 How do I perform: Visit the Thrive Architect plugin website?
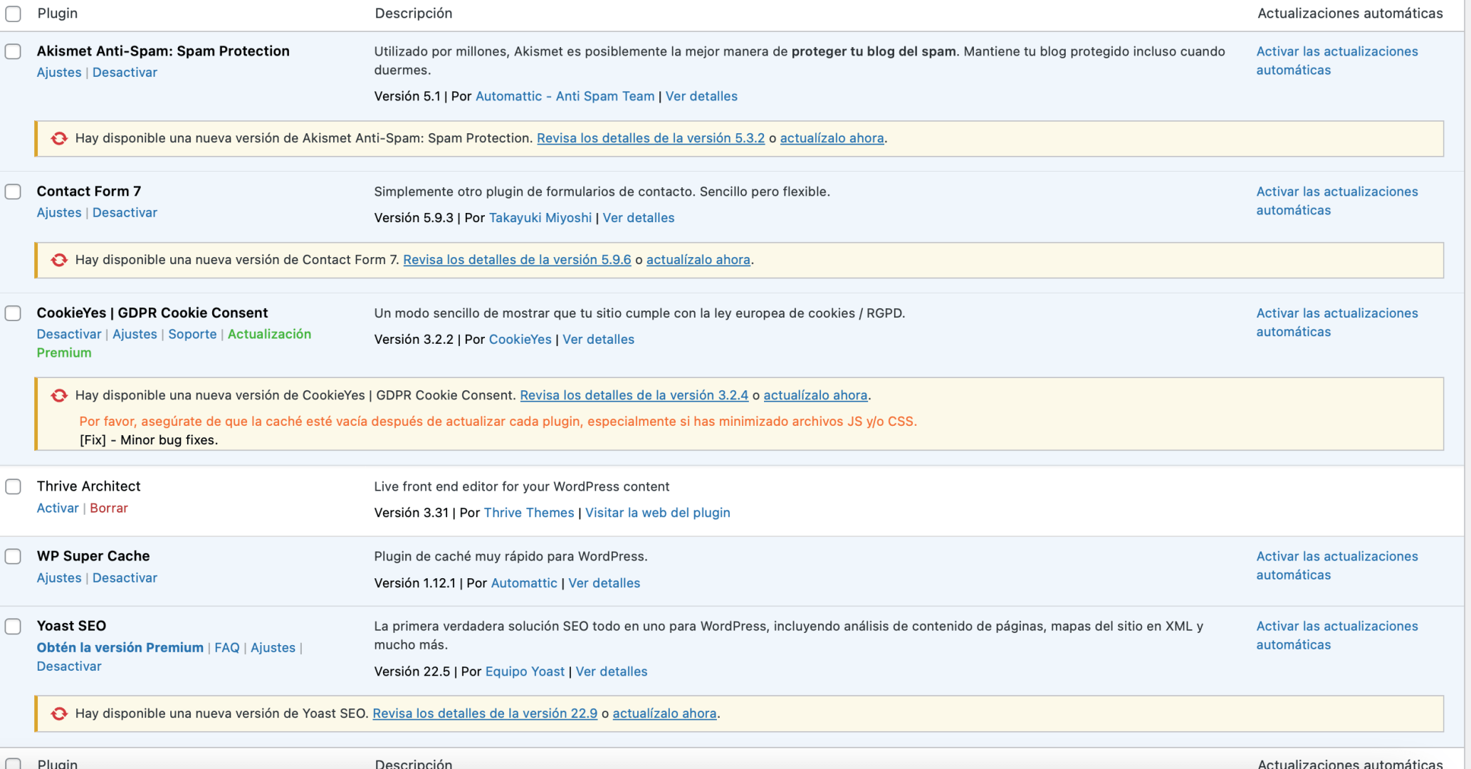click(x=658, y=513)
